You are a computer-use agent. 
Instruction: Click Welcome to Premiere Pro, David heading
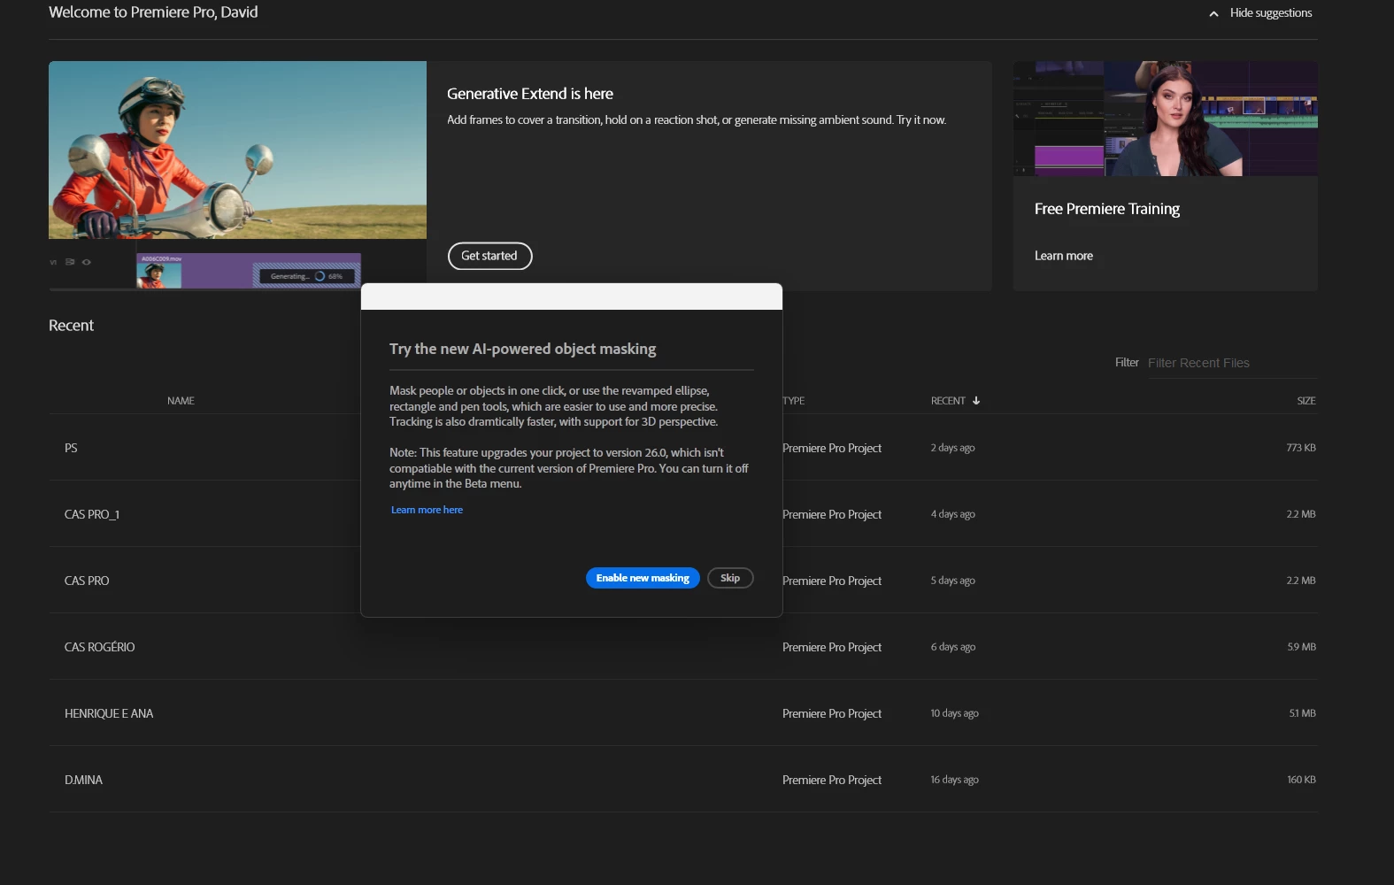pos(153,12)
